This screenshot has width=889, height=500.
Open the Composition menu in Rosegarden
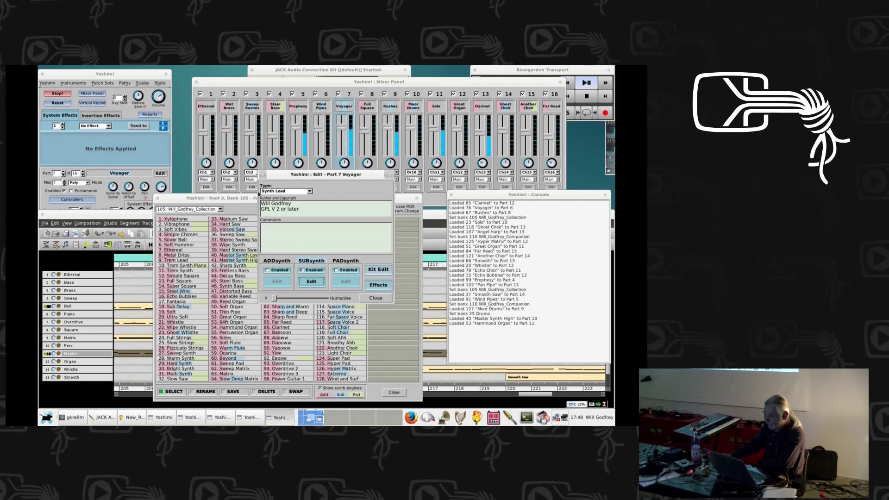(x=88, y=223)
